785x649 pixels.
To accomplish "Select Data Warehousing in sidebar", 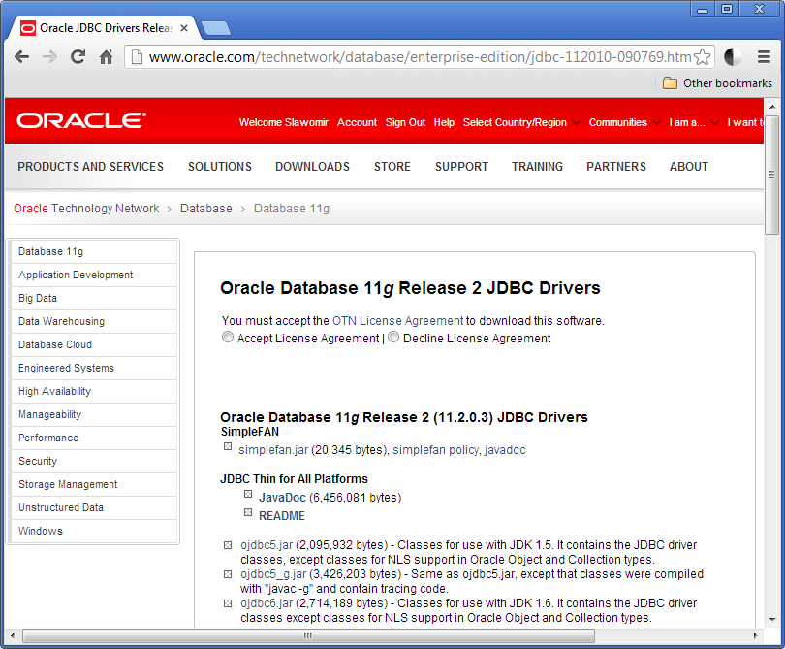I will pos(94,321).
